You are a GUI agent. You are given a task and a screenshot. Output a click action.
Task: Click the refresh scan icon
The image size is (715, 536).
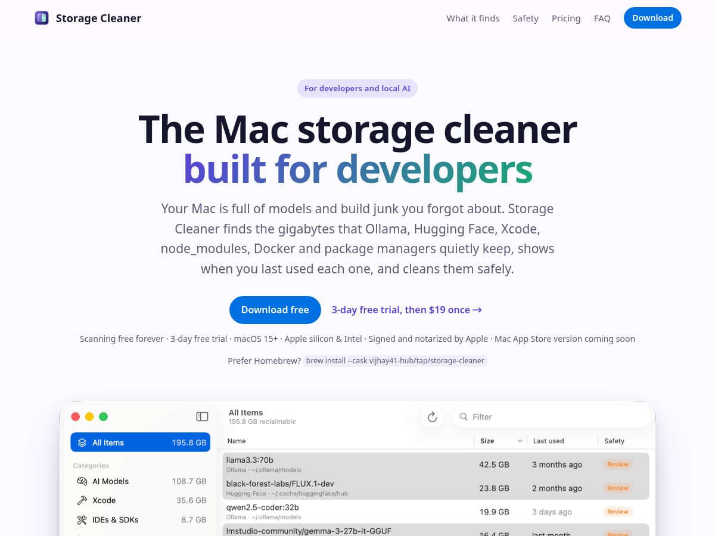433,417
